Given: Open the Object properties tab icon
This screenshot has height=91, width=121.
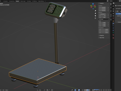Looking at the screenshot, I should pos(113,21).
